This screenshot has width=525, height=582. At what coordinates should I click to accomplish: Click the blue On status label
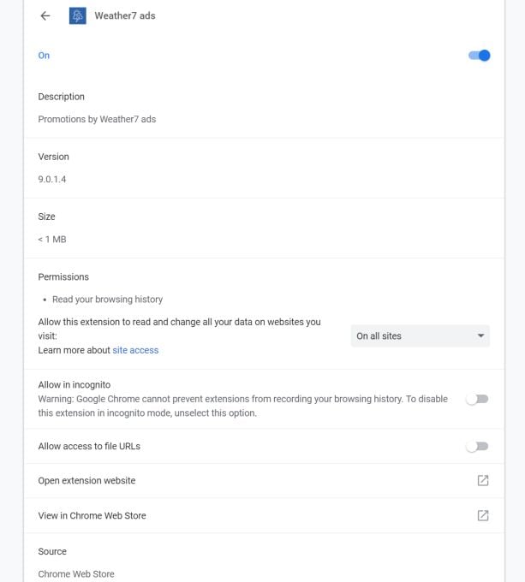point(44,56)
